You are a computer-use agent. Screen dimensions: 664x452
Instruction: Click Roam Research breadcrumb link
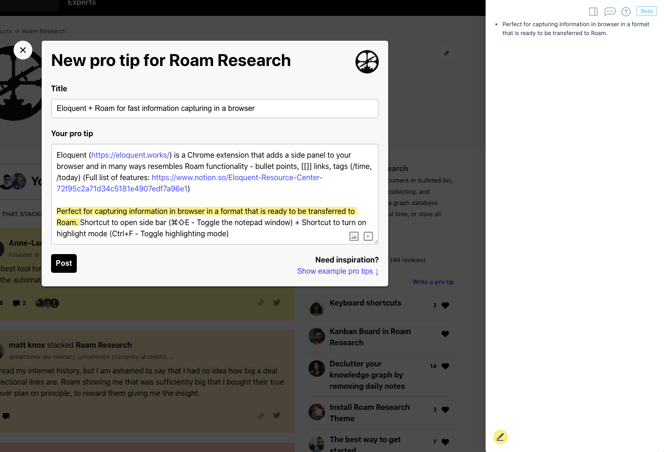pyautogui.click(x=44, y=31)
